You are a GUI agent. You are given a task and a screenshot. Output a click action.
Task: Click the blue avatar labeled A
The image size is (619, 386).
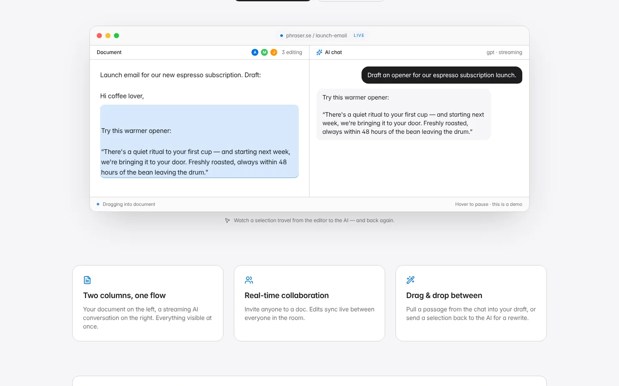pyautogui.click(x=255, y=52)
